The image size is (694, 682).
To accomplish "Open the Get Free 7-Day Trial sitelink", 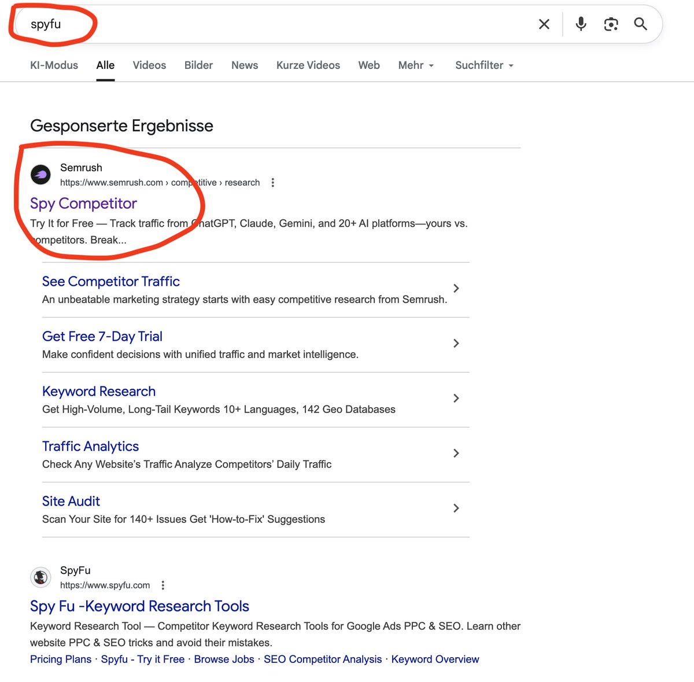I will pyautogui.click(x=102, y=337).
